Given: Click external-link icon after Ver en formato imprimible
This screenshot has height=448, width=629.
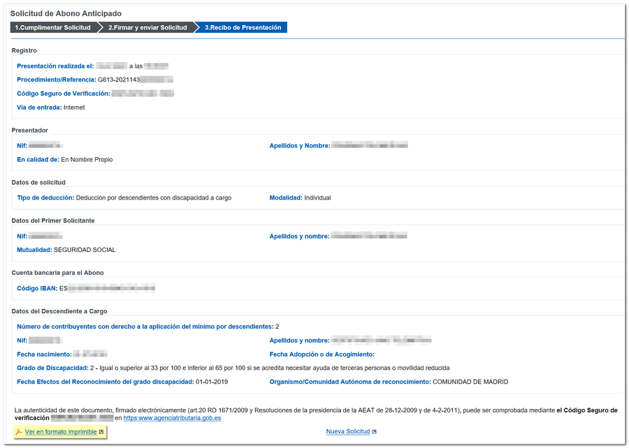Looking at the screenshot, I should pyautogui.click(x=101, y=432).
